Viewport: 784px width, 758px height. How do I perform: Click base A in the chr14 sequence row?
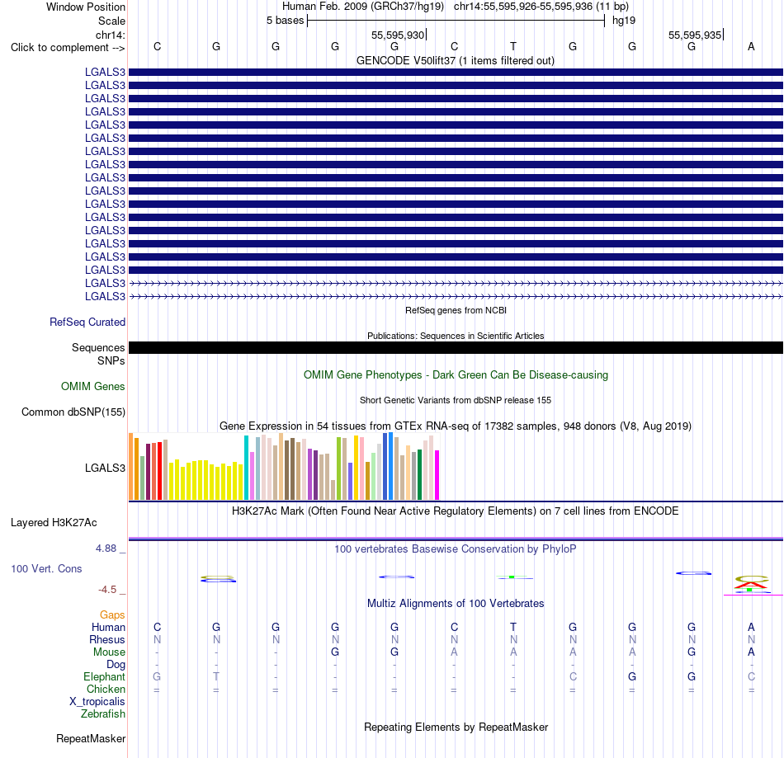(751, 46)
